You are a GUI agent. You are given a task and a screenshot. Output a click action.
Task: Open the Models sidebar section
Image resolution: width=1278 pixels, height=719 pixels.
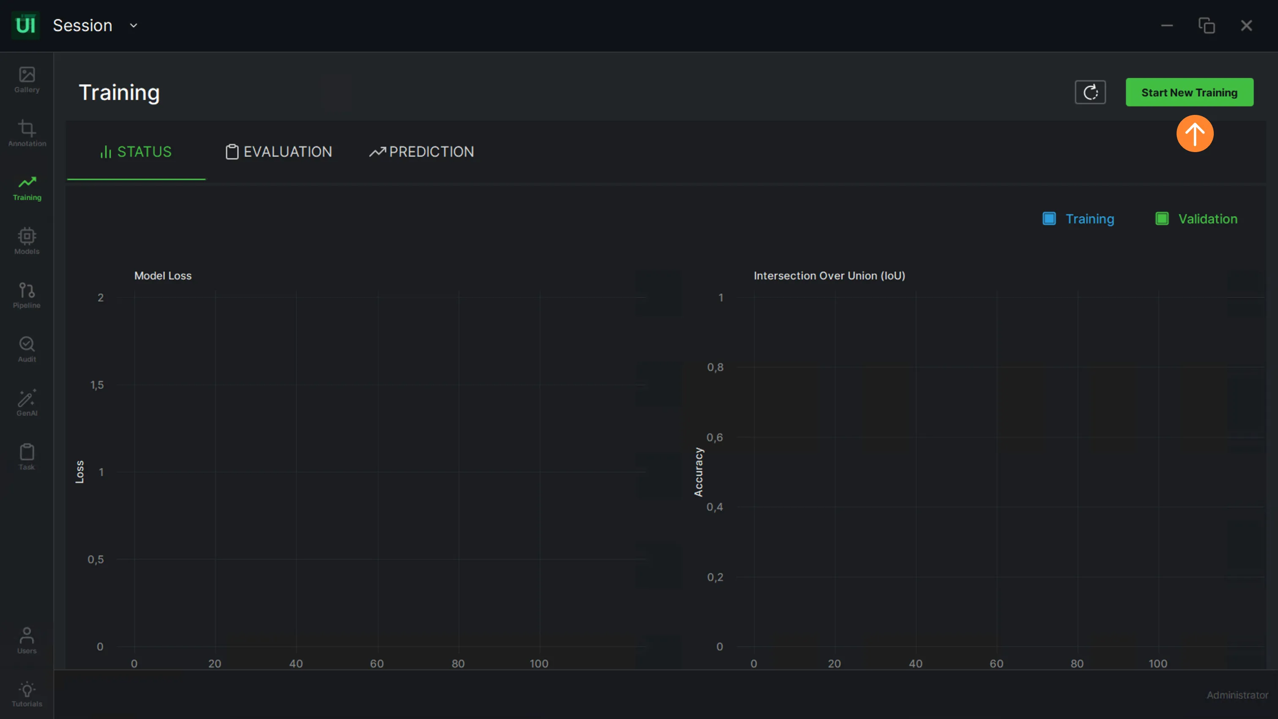27,242
